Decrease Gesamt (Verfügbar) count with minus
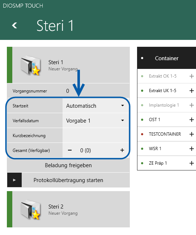The height and width of the screenshot is (235, 196). tap(70, 150)
